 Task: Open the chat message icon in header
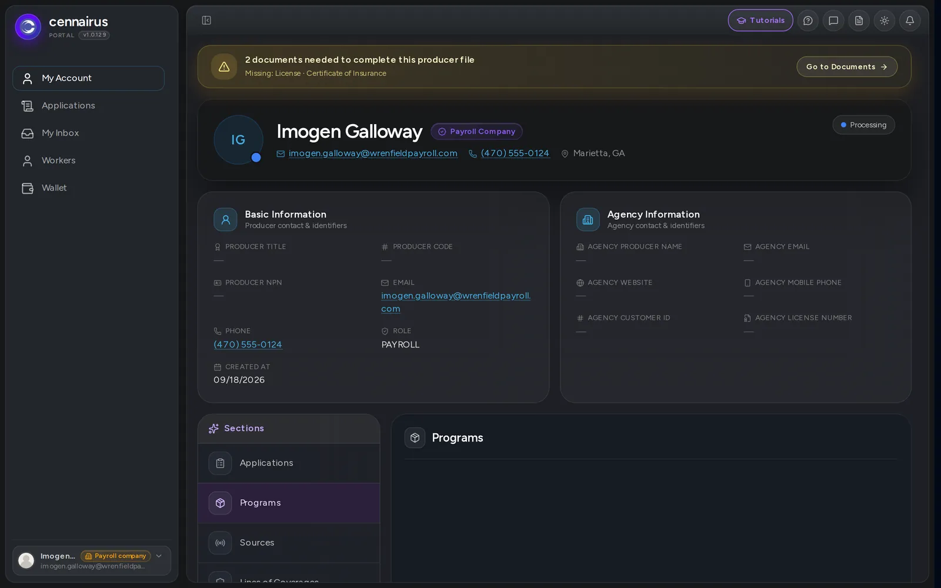pyautogui.click(x=833, y=21)
